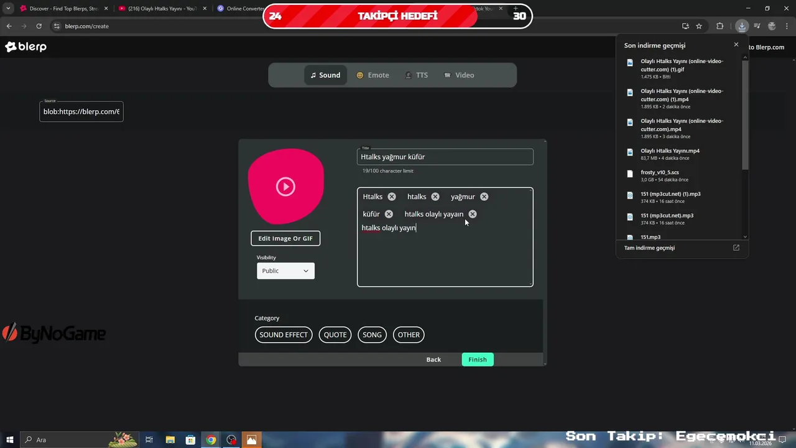Choose QUOTE category

(x=335, y=335)
